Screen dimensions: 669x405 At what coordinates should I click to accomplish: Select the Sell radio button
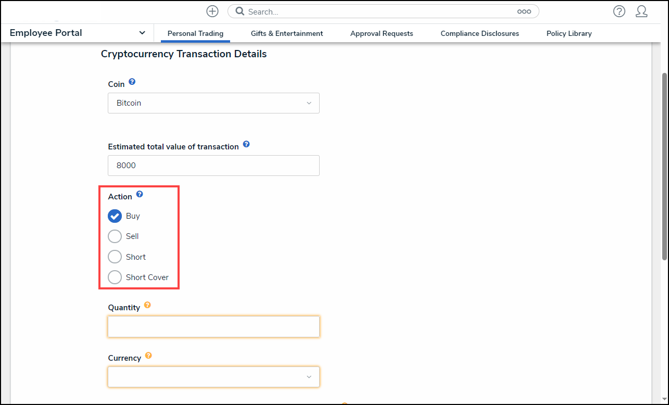coord(115,236)
